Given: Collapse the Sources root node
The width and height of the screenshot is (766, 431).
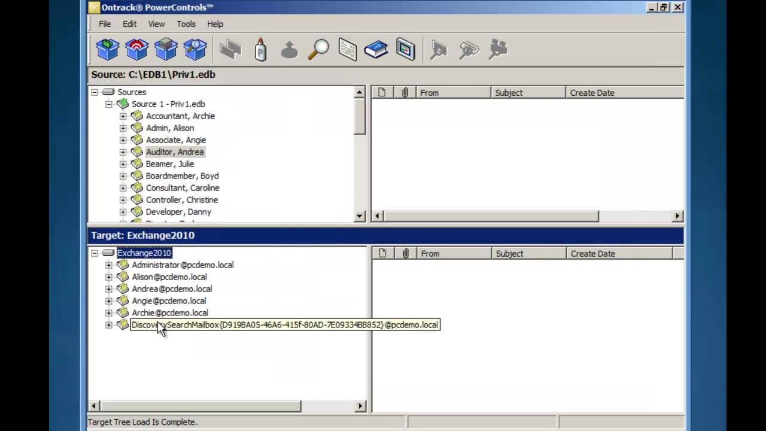Looking at the screenshot, I should point(95,92).
